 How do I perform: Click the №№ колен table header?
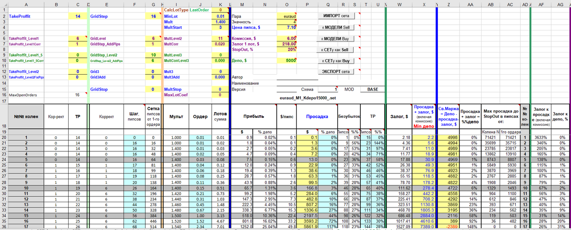(x=26, y=117)
